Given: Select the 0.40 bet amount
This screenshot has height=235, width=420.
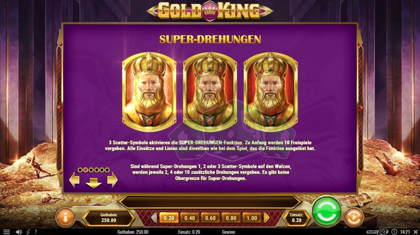Looking at the screenshot, I should [x=190, y=218].
